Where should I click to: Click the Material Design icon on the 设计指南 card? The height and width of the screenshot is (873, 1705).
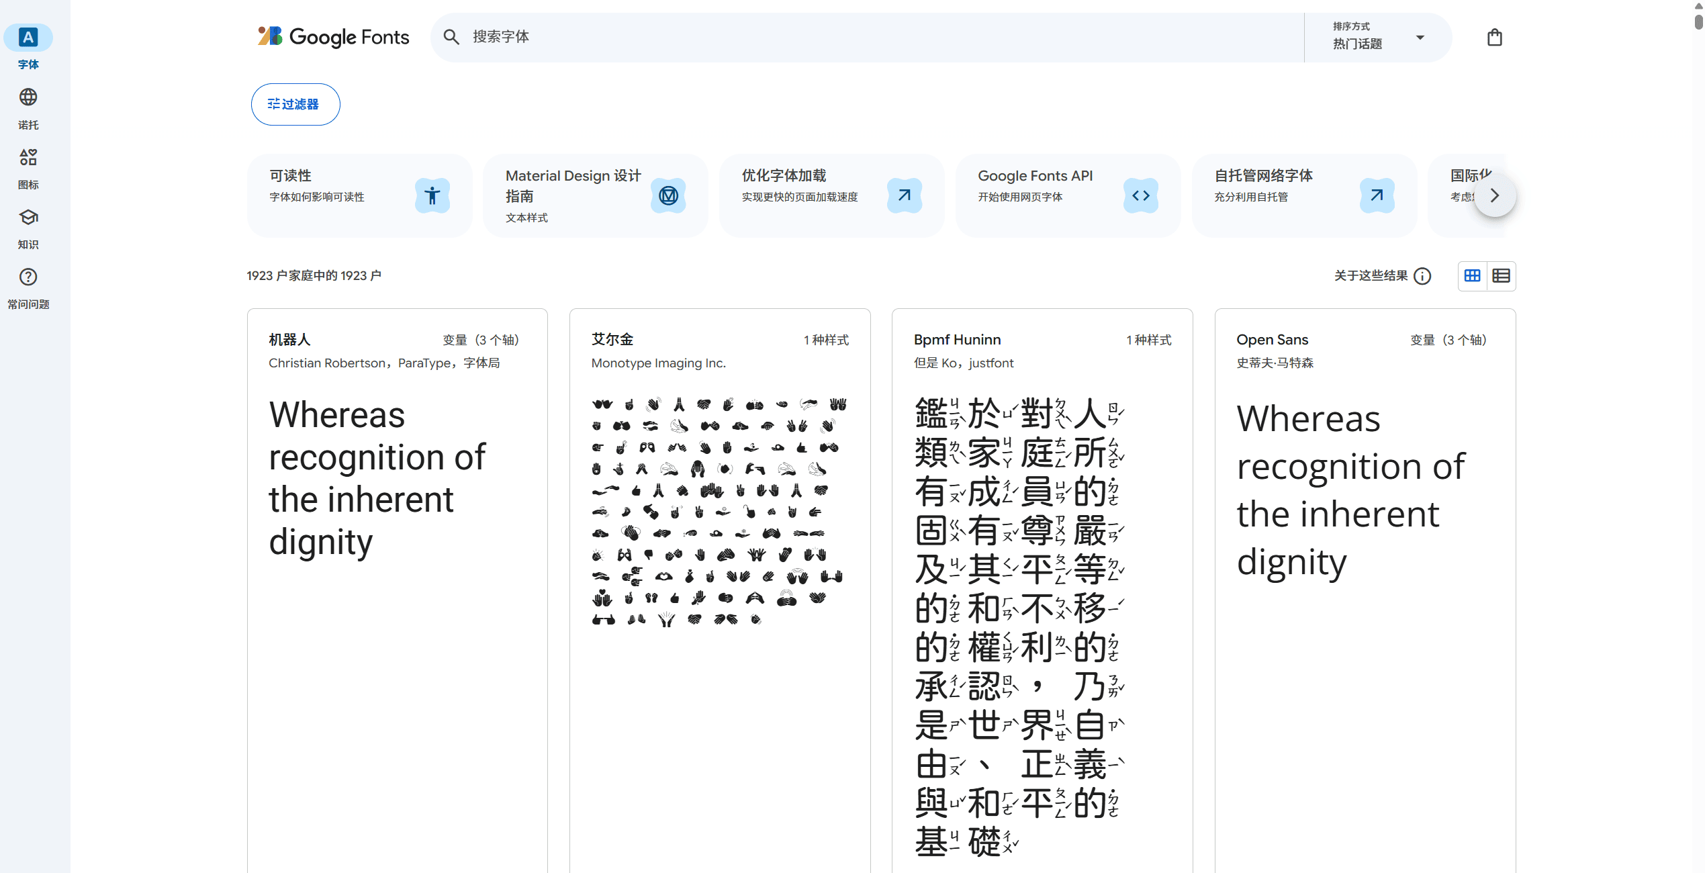point(667,195)
